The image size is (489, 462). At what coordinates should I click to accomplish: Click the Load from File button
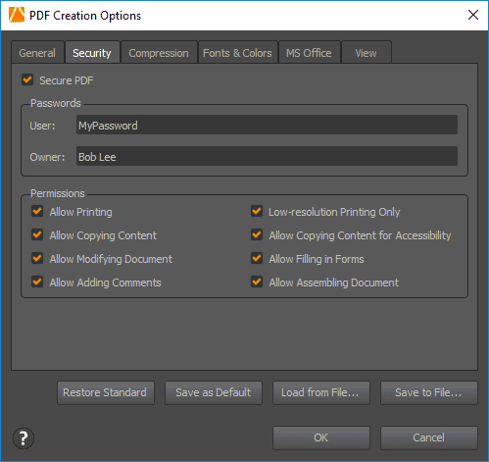321,392
